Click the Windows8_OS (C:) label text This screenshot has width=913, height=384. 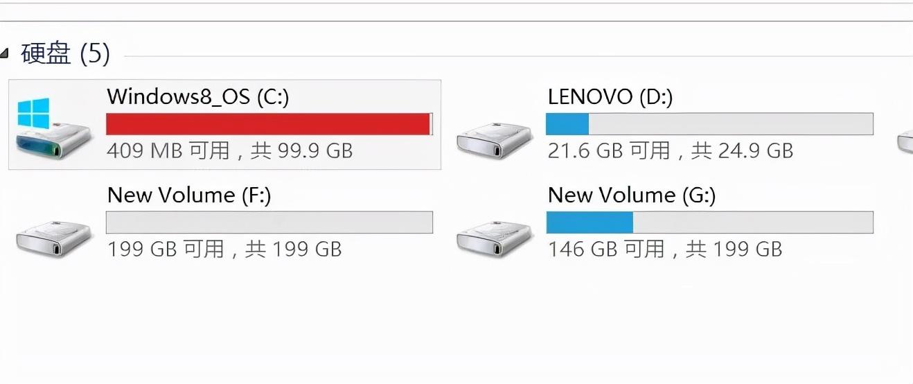pos(198,96)
